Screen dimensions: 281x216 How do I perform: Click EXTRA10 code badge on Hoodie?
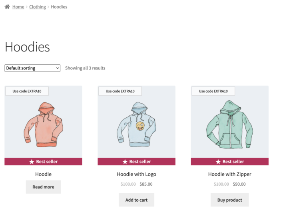(27, 91)
